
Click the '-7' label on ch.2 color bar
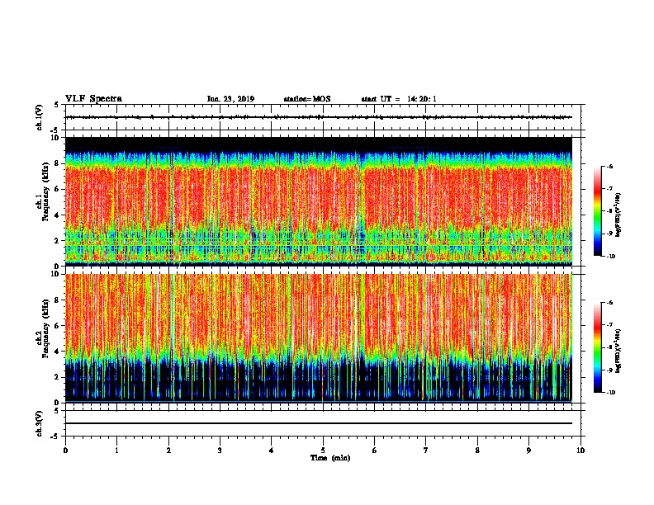pyautogui.click(x=609, y=325)
